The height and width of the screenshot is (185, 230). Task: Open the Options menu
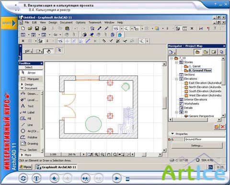click(x=80, y=22)
